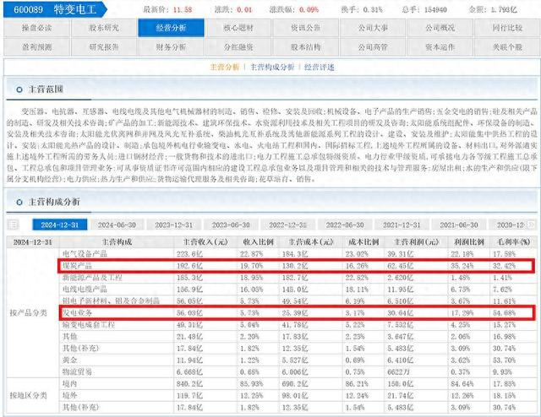Click 煤炭产品 revenue value 192.6亿

pyautogui.click(x=189, y=266)
